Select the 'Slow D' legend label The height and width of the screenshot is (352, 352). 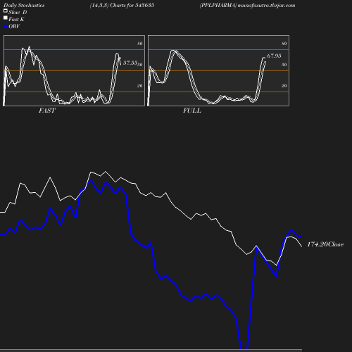18,12
